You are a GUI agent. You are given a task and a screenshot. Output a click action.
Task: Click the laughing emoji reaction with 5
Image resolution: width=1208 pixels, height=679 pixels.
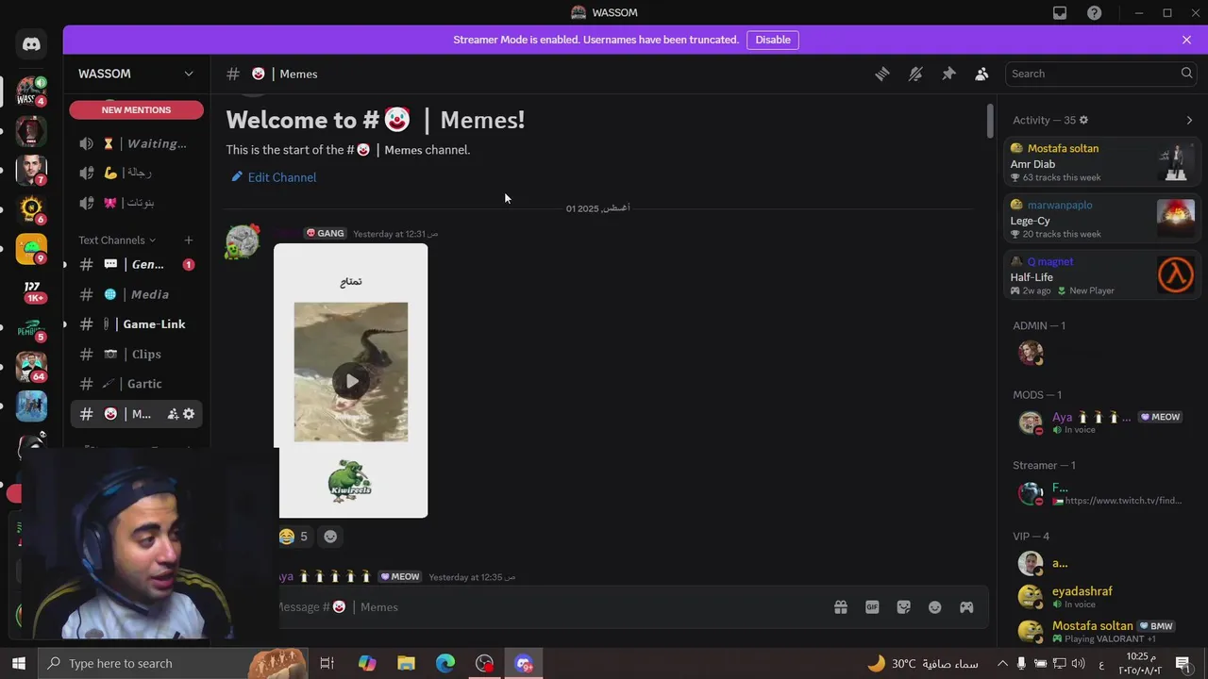[x=294, y=537]
